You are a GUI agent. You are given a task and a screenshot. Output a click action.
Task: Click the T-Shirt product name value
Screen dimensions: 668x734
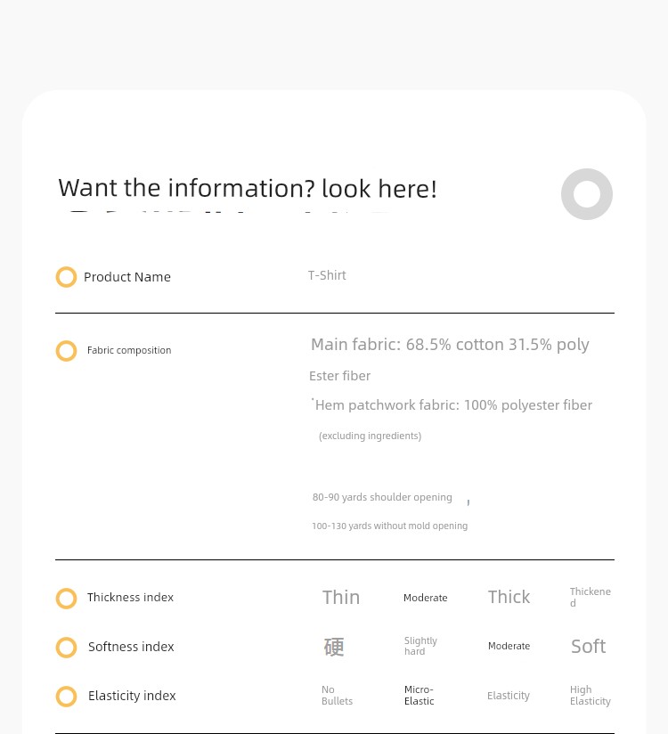327,275
